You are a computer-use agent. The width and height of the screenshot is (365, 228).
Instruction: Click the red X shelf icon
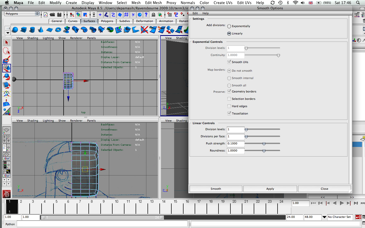pos(144,30)
